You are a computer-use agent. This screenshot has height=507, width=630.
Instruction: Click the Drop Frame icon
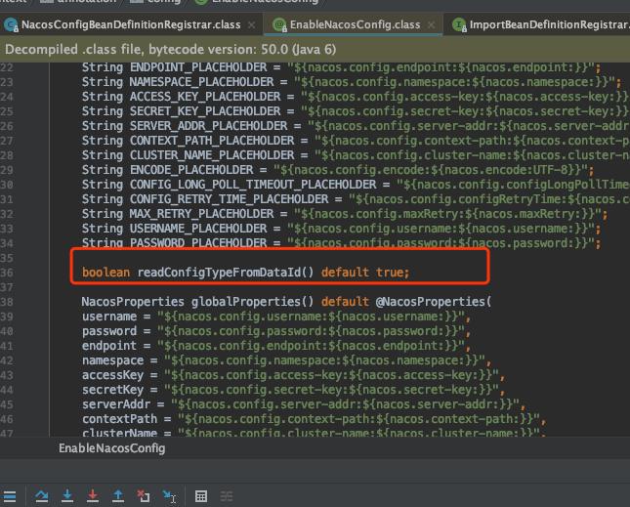pos(144,496)
